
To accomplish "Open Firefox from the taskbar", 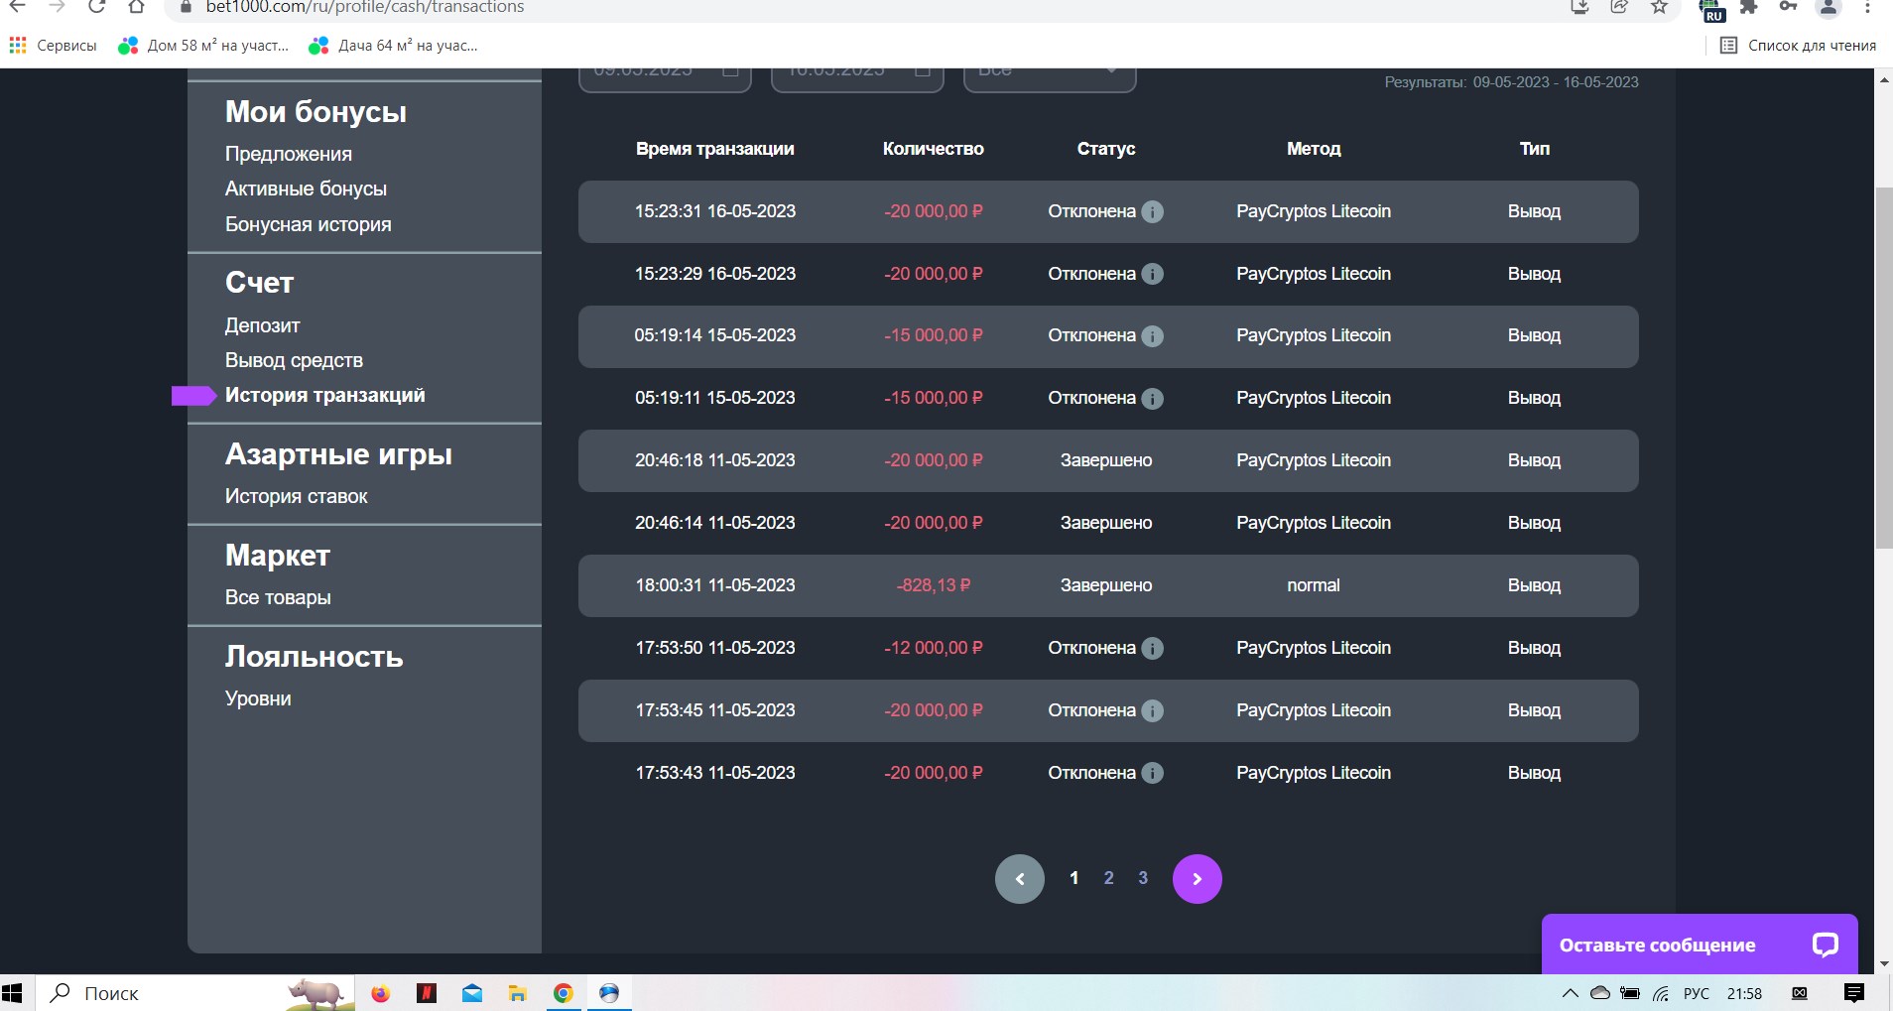I will click(x=380, y=993).
